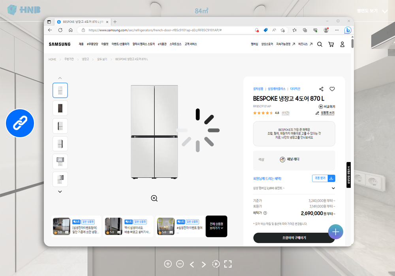Go to 냉장고 in the breadcrumb

point(85,59)
